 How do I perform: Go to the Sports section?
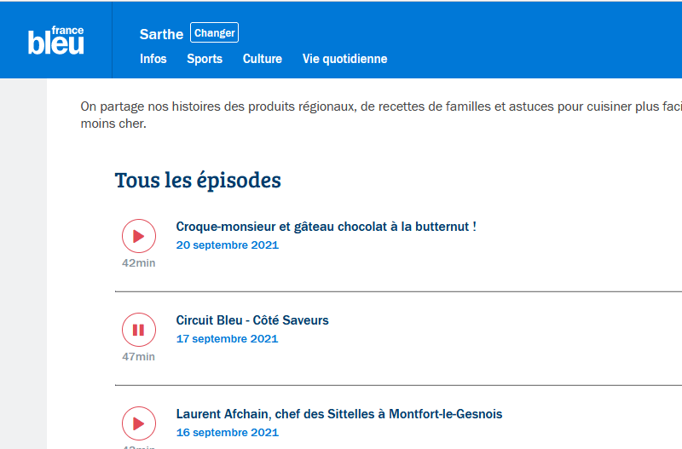[205, 59]
